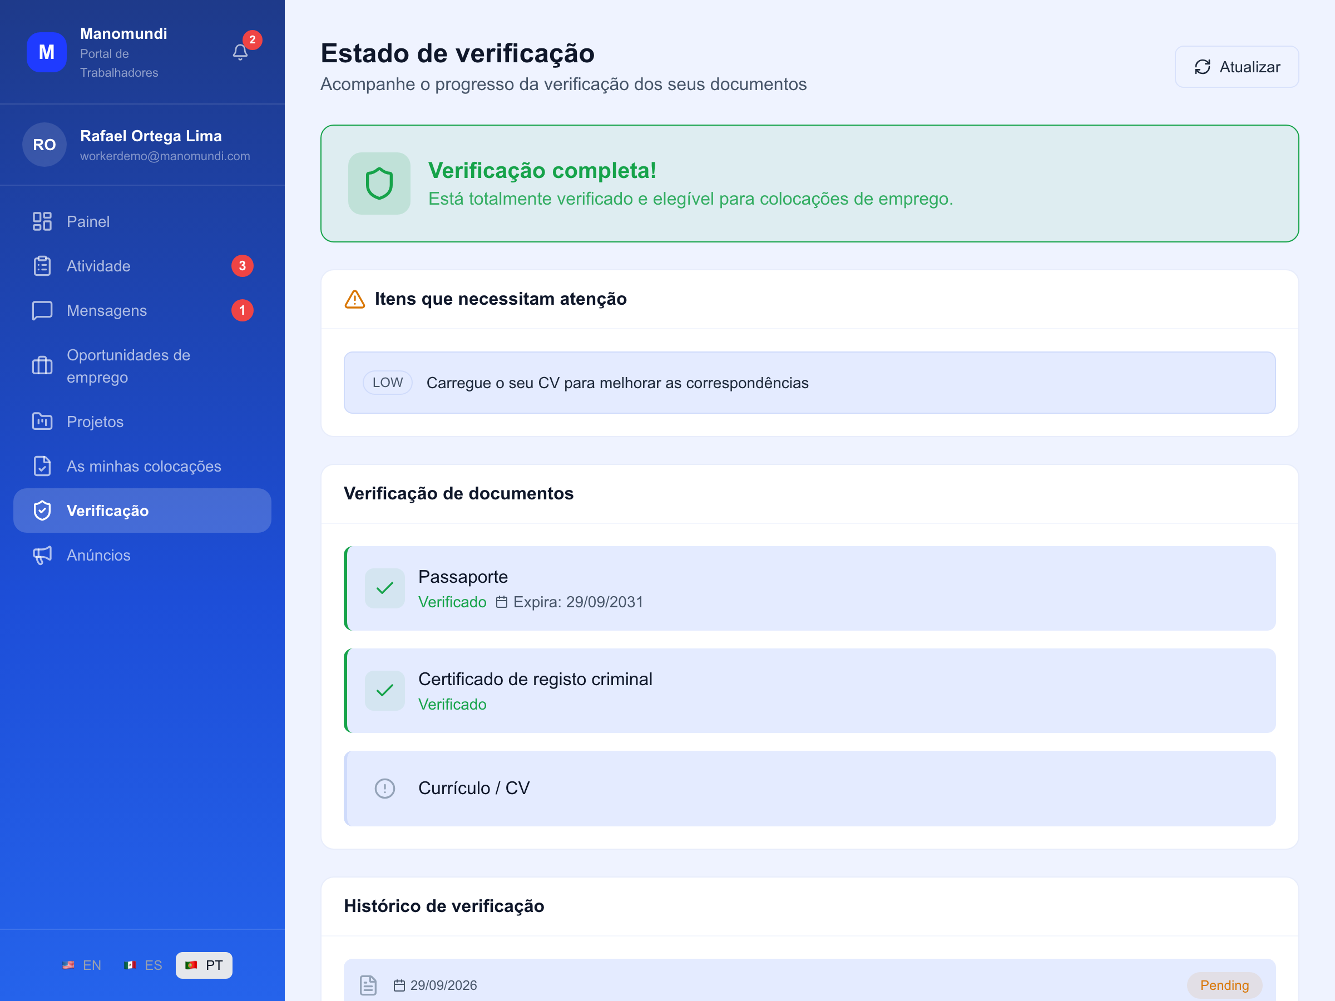The image size is (1335, 1001).
Task: Click the Verificação de documentos heading
Action: point(458,494)
